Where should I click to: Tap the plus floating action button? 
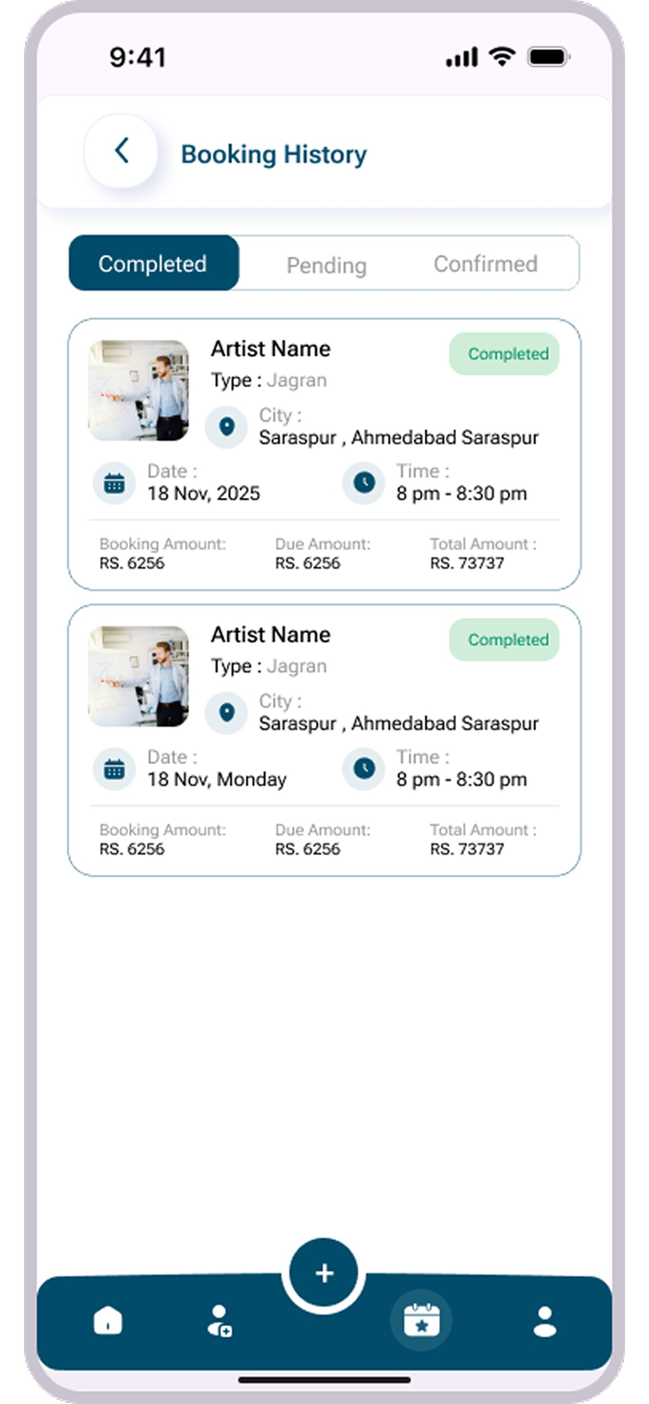(324, 1273)
